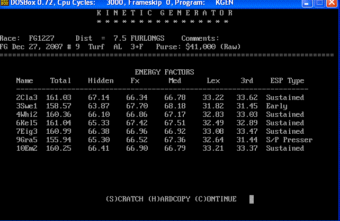The width and height of the screenshot is (340, 221).
Task: Click Total value 155.94
Action: click(59, 140)
